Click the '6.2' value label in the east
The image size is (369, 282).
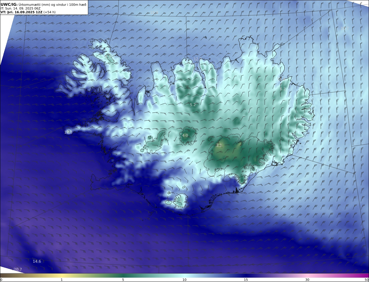(x=283, y=89)
